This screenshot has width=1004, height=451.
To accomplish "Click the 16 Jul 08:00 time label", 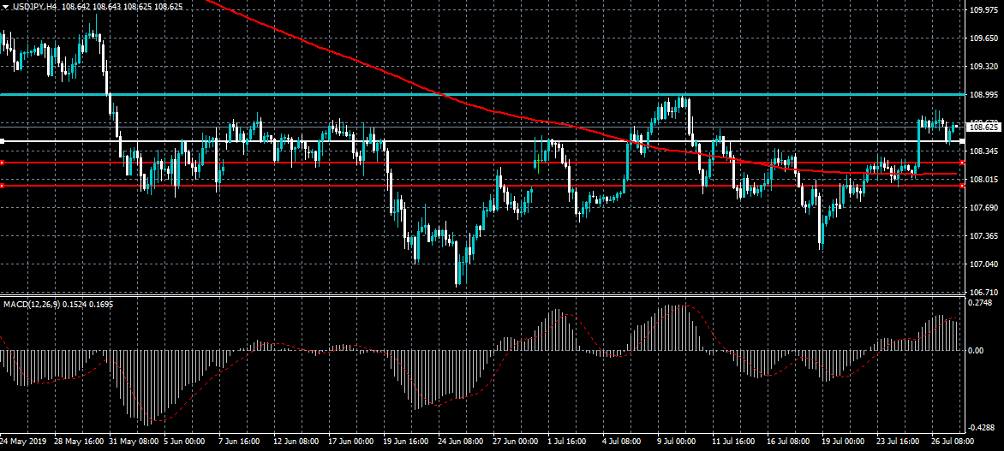I will [790, 442].
